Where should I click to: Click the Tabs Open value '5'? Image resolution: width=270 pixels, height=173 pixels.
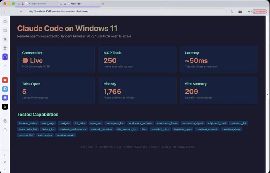click(24, 91)
